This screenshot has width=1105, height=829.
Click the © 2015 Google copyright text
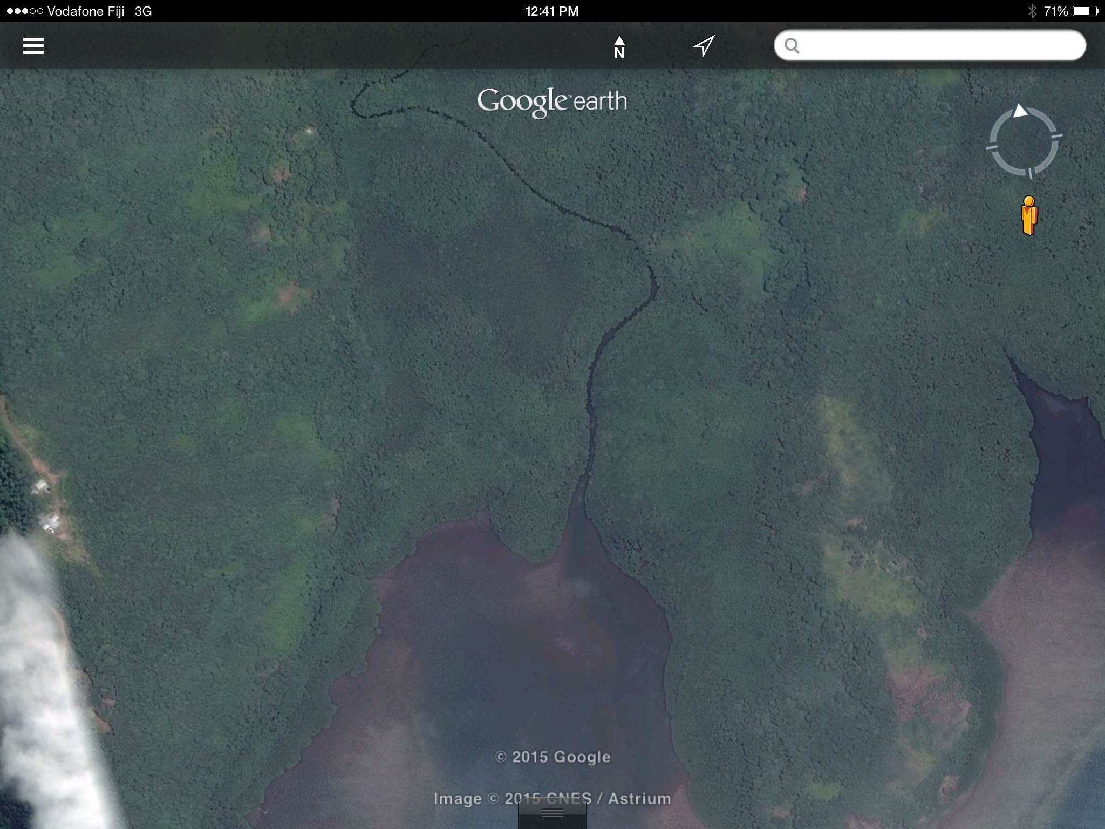(x=552, y=757)
